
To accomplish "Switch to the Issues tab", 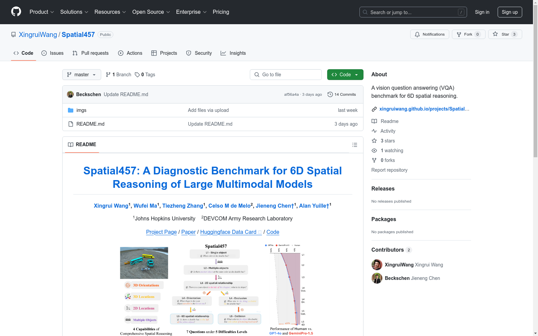I will pos(52,53).
